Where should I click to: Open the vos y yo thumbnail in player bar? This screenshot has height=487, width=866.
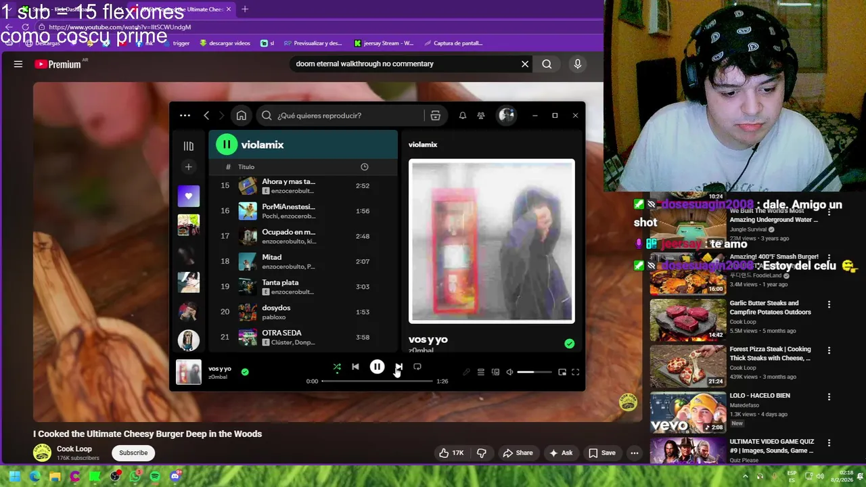pos(189,372)
